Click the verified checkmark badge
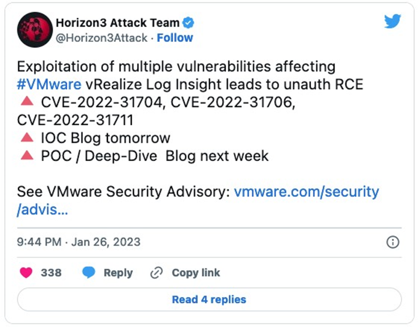419x327 pixels. point(188,23)
